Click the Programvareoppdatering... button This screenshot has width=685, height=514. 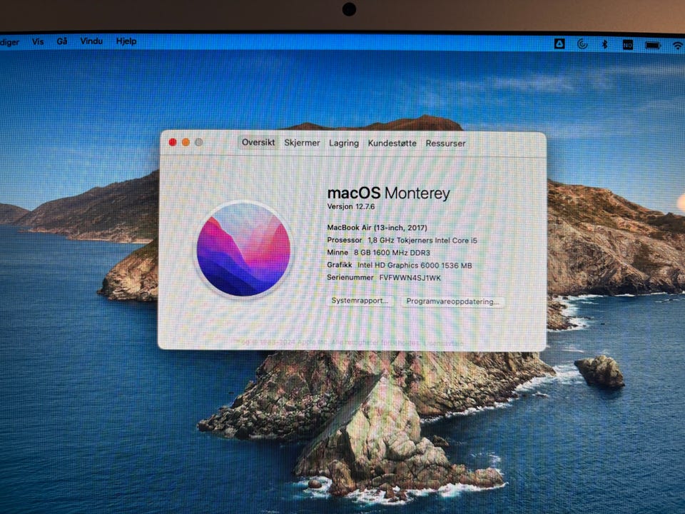tap(452, 301)
